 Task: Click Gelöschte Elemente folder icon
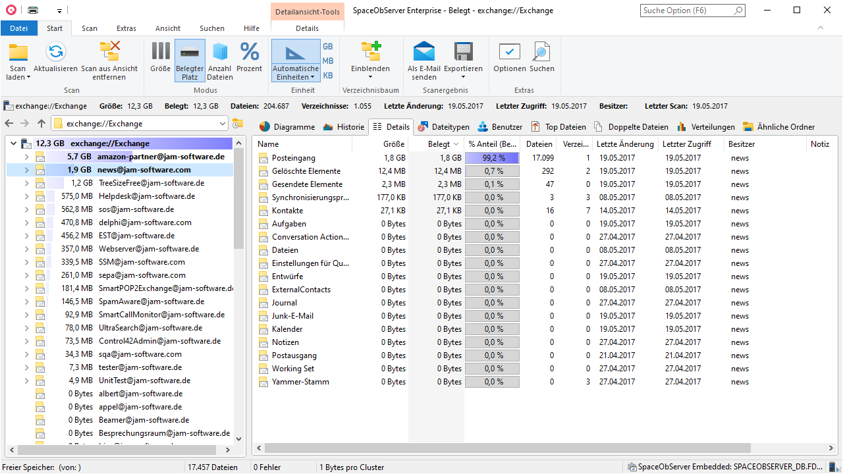[263, 171]
